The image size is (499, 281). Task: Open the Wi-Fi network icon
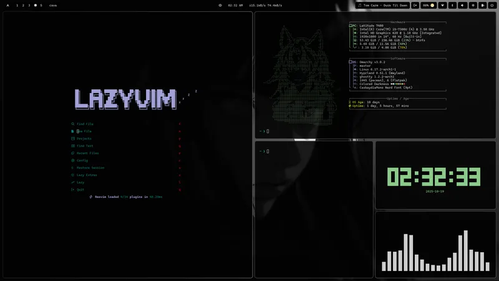pos(442,6)
